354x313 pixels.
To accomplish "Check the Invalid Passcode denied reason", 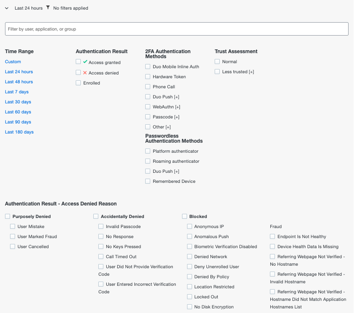I will point(100,226).
